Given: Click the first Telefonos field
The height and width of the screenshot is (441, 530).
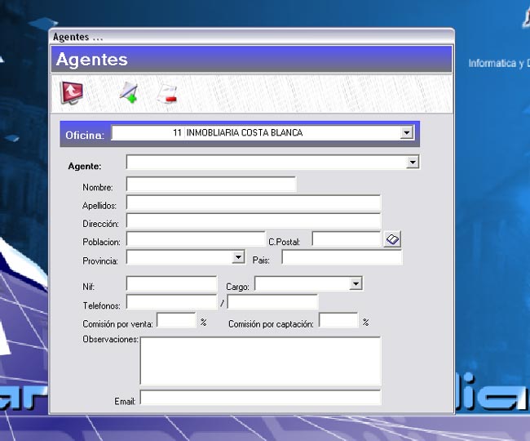Looking at the screenshot, I should click(x=172, y=302).
